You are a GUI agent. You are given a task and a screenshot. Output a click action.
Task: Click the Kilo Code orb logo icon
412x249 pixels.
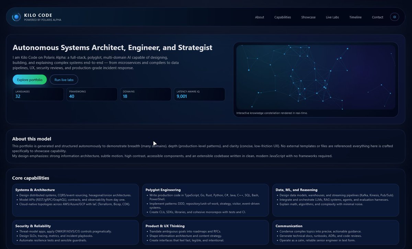(16, 17)
